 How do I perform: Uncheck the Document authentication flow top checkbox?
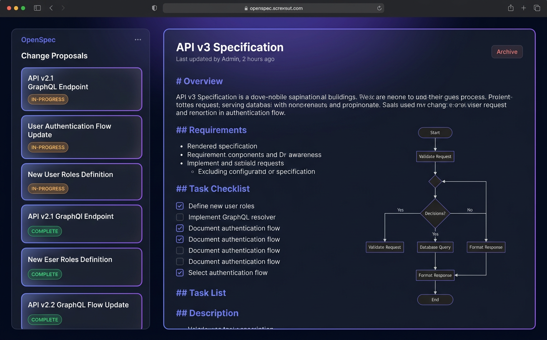[180, 228]
